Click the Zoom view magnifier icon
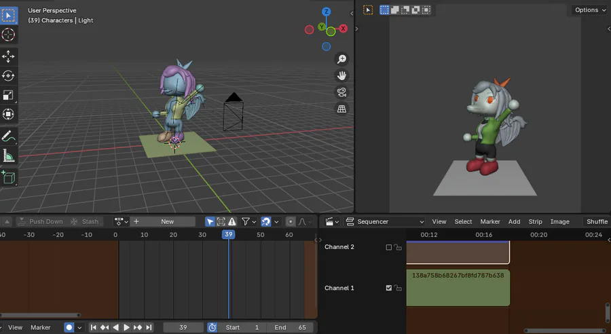Screen dimensions: 611x334 pos(341,59)
